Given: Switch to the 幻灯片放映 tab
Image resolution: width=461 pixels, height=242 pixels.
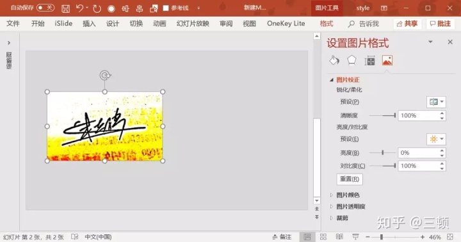Looking at the screenshot, I should click(x=193, y=24).
